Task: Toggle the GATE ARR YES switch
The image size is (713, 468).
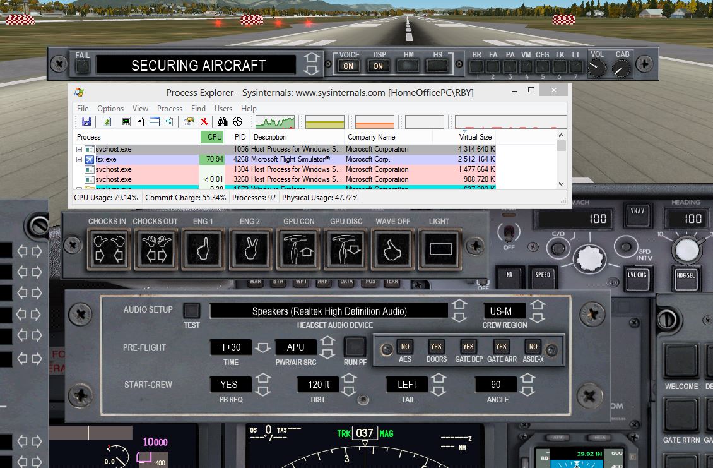Action: click(501, 347)
